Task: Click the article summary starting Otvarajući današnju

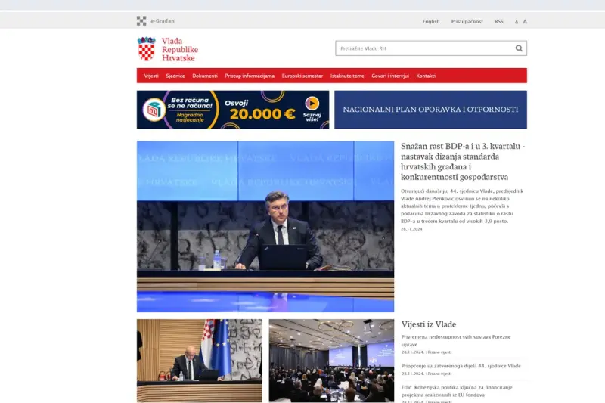Action: point(462,206)
